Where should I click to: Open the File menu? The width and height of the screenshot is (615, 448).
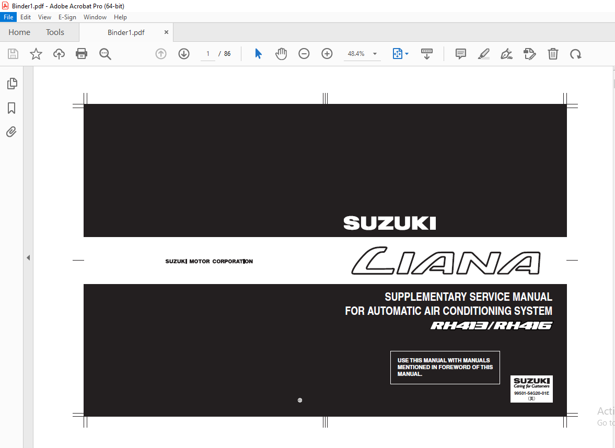[x=8, y=17]
